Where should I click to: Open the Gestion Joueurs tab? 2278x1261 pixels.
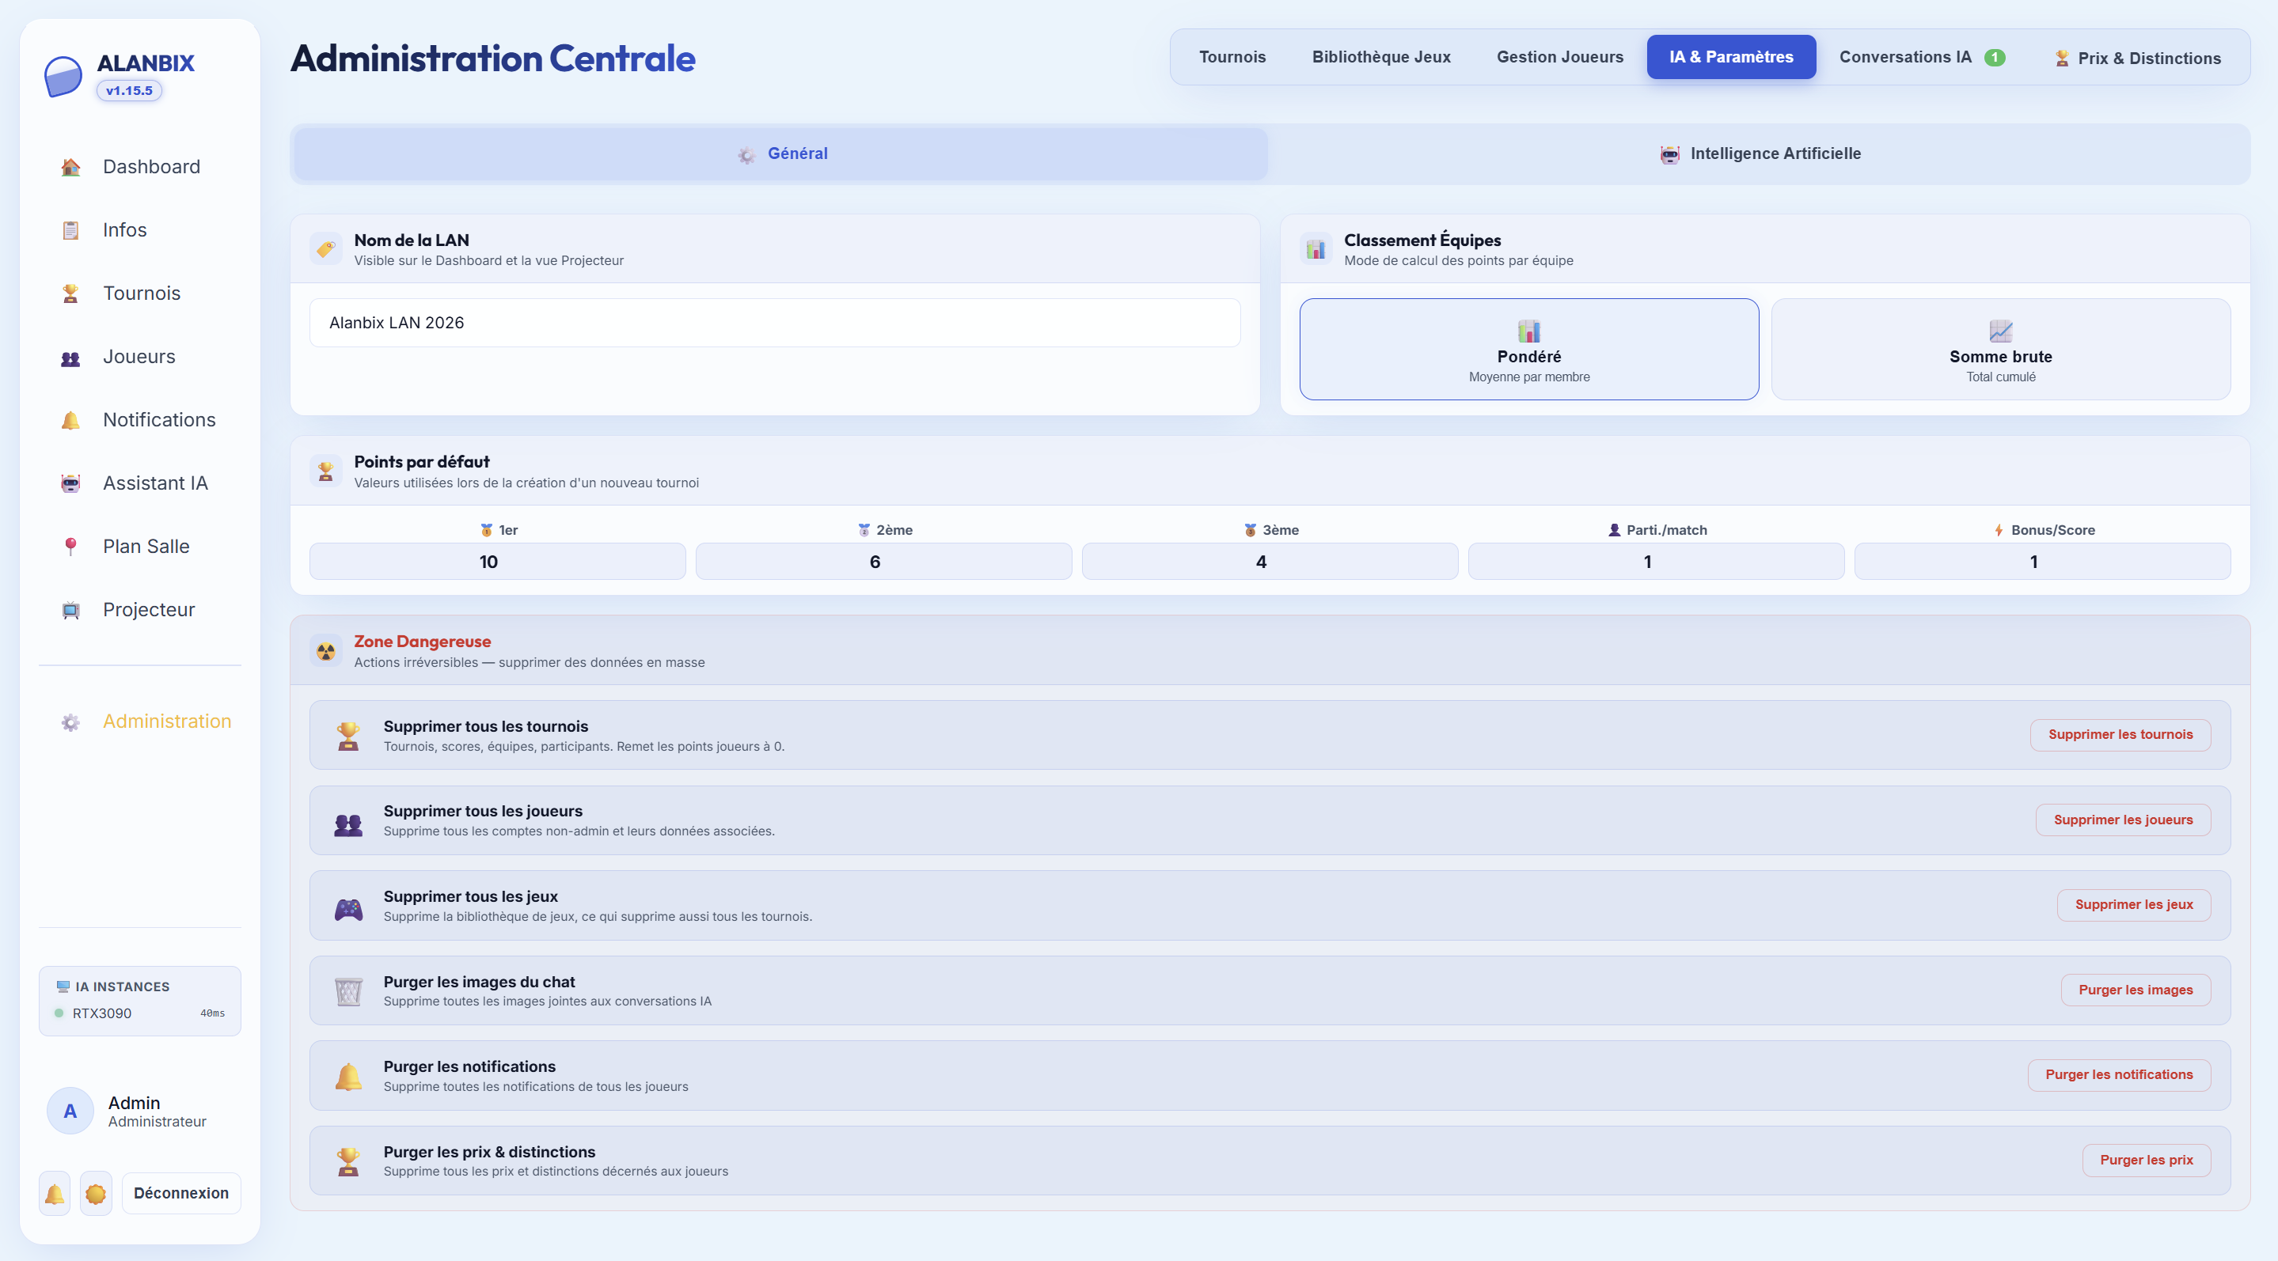[1559, 56]
